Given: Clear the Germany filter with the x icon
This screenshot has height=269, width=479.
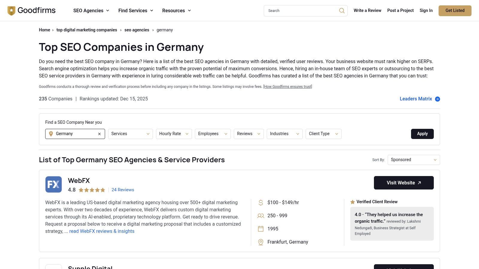Looking at the screenshot, I should pos(99,134).
